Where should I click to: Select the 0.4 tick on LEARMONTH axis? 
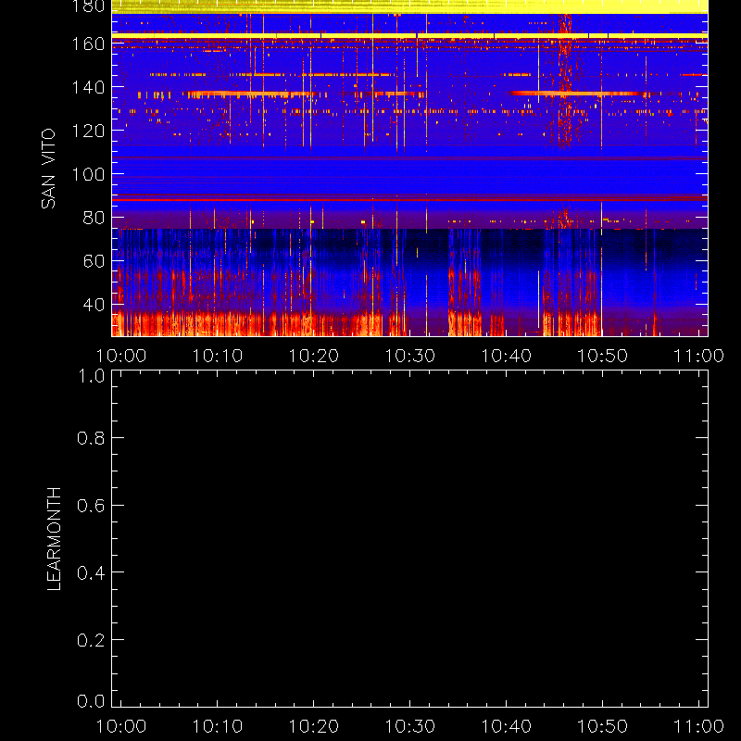click(x=91, y=572)
